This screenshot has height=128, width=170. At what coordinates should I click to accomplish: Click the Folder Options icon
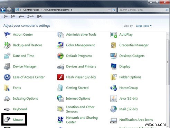(114, 77)
